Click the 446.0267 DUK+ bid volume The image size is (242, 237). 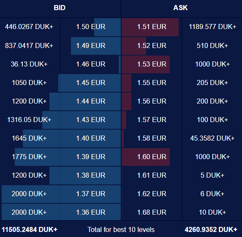29,27
